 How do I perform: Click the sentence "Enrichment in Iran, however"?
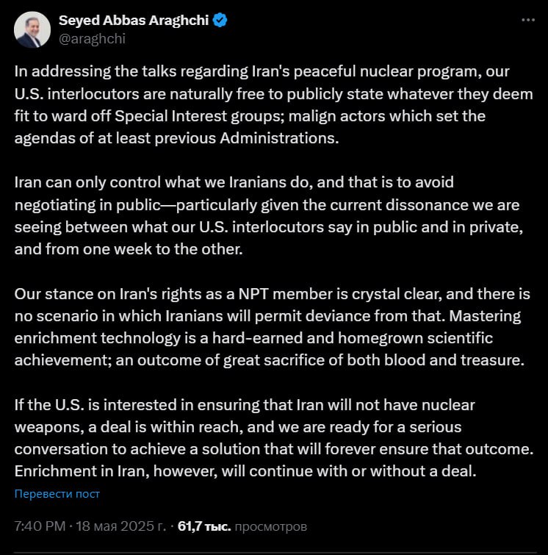click(x=246, y=470)
